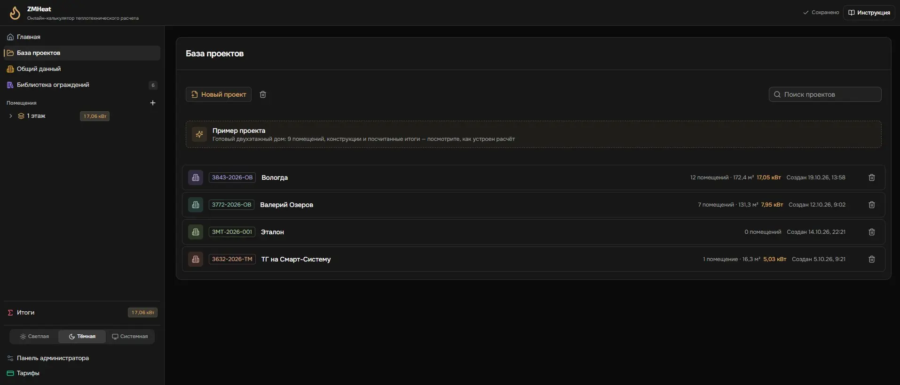Click the sigma icon next to Итоги
Viewport: 900px width, 385px height.
pos(10,313)
